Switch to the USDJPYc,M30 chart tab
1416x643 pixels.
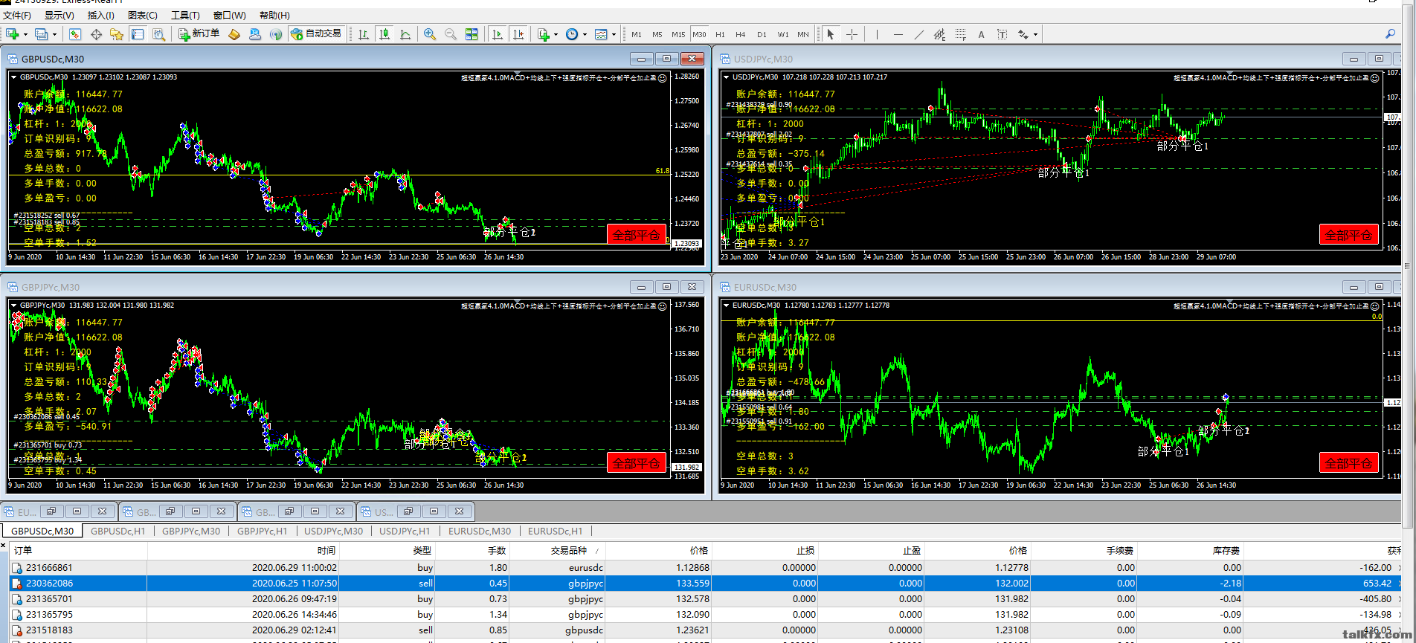334,531
